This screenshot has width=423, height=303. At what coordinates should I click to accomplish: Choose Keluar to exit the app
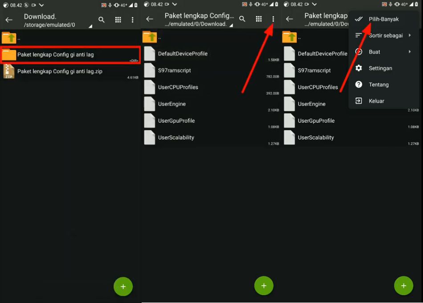point(384,101)
